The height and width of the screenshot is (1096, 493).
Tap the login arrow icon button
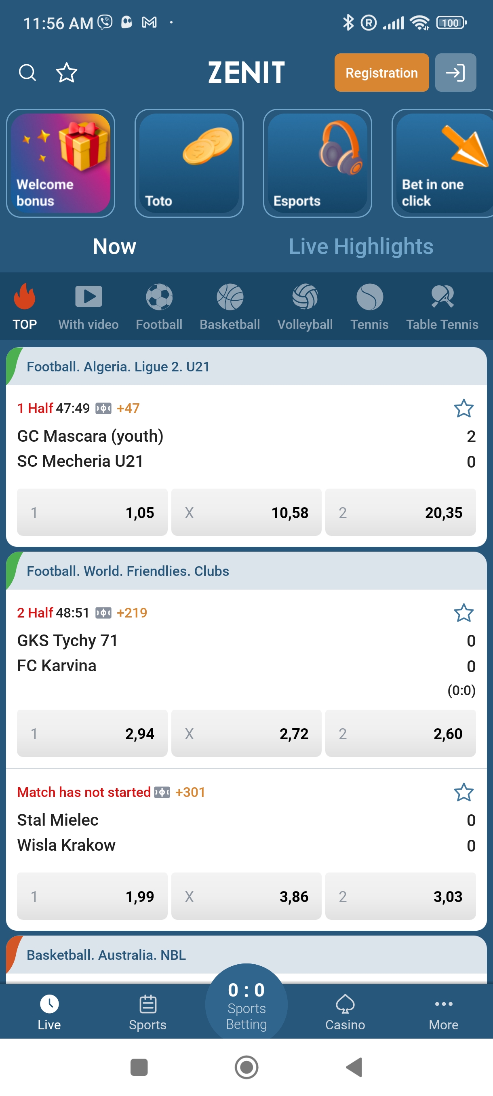(455, 72)
